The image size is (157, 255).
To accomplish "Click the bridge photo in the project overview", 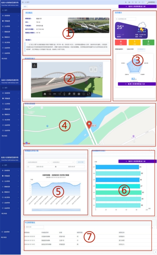I will pyautogui.click(x=89, y=25).
